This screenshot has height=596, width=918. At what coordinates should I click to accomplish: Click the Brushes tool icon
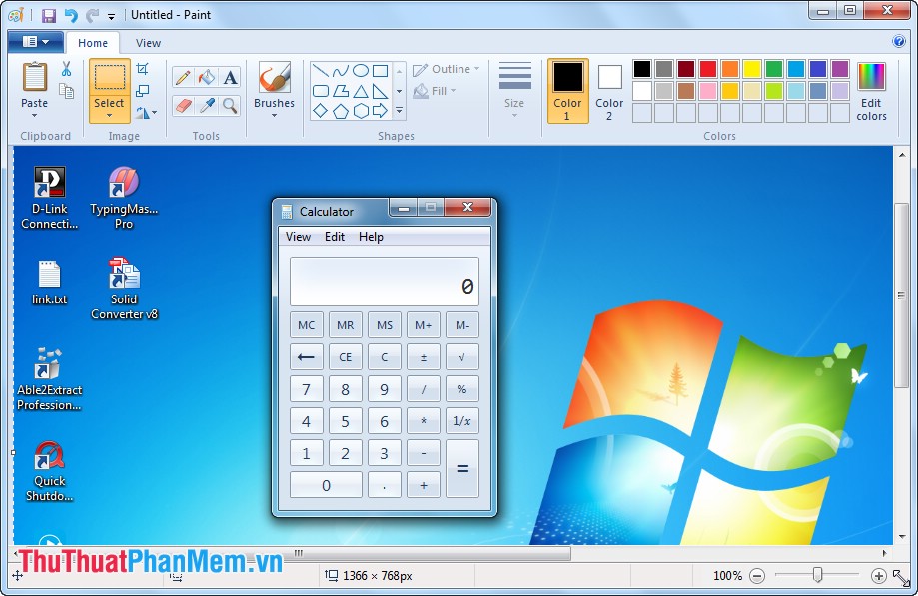click(x=274, y=77)
